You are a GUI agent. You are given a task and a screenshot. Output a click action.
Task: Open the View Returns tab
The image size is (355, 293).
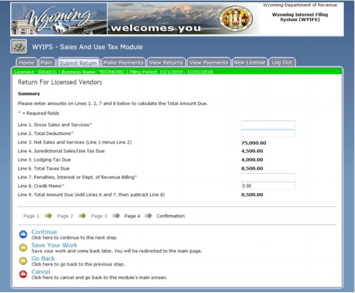coord(166,62)
